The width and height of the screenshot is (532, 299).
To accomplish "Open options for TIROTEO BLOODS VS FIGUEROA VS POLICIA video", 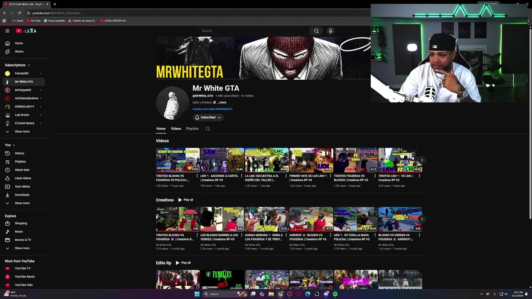I will click(197, 176).
